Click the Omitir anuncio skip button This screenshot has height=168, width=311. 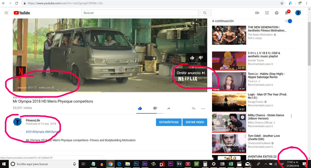pos(191,73)
